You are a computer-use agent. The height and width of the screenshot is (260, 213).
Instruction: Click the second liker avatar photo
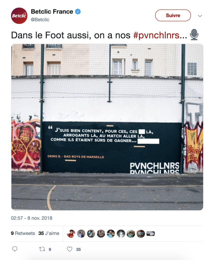click(x=81, y=234)
